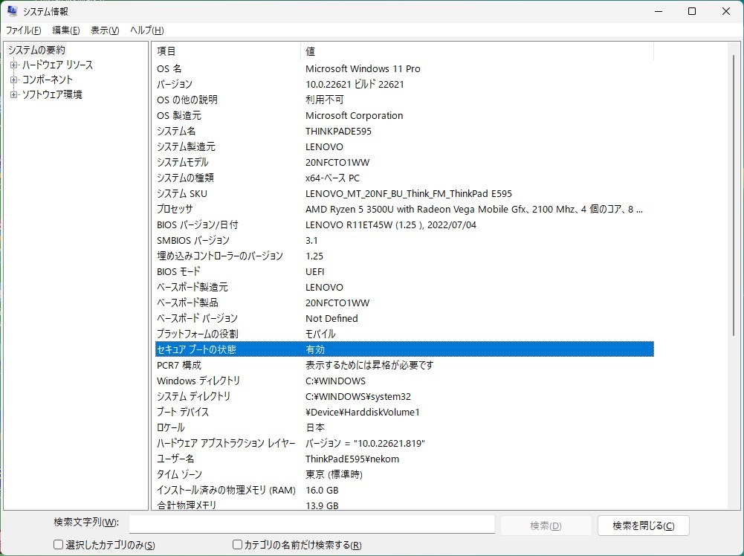Click the UEFI value

pyautogui.click(x=315, y=272)
